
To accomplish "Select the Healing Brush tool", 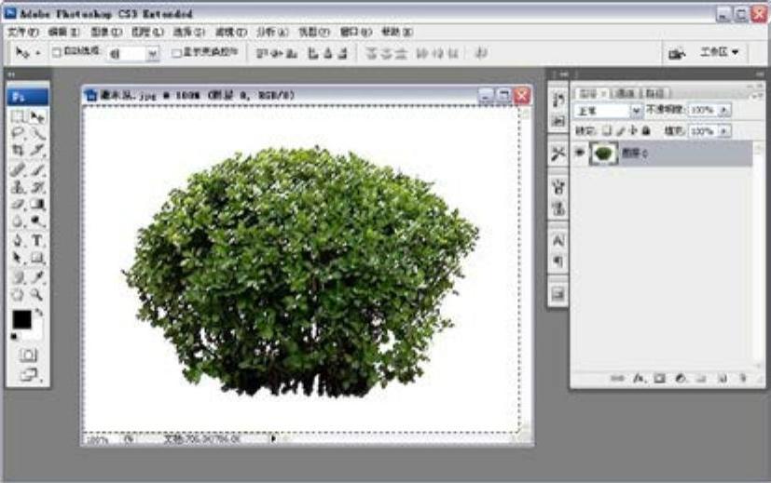I will (x=18, y=169).
